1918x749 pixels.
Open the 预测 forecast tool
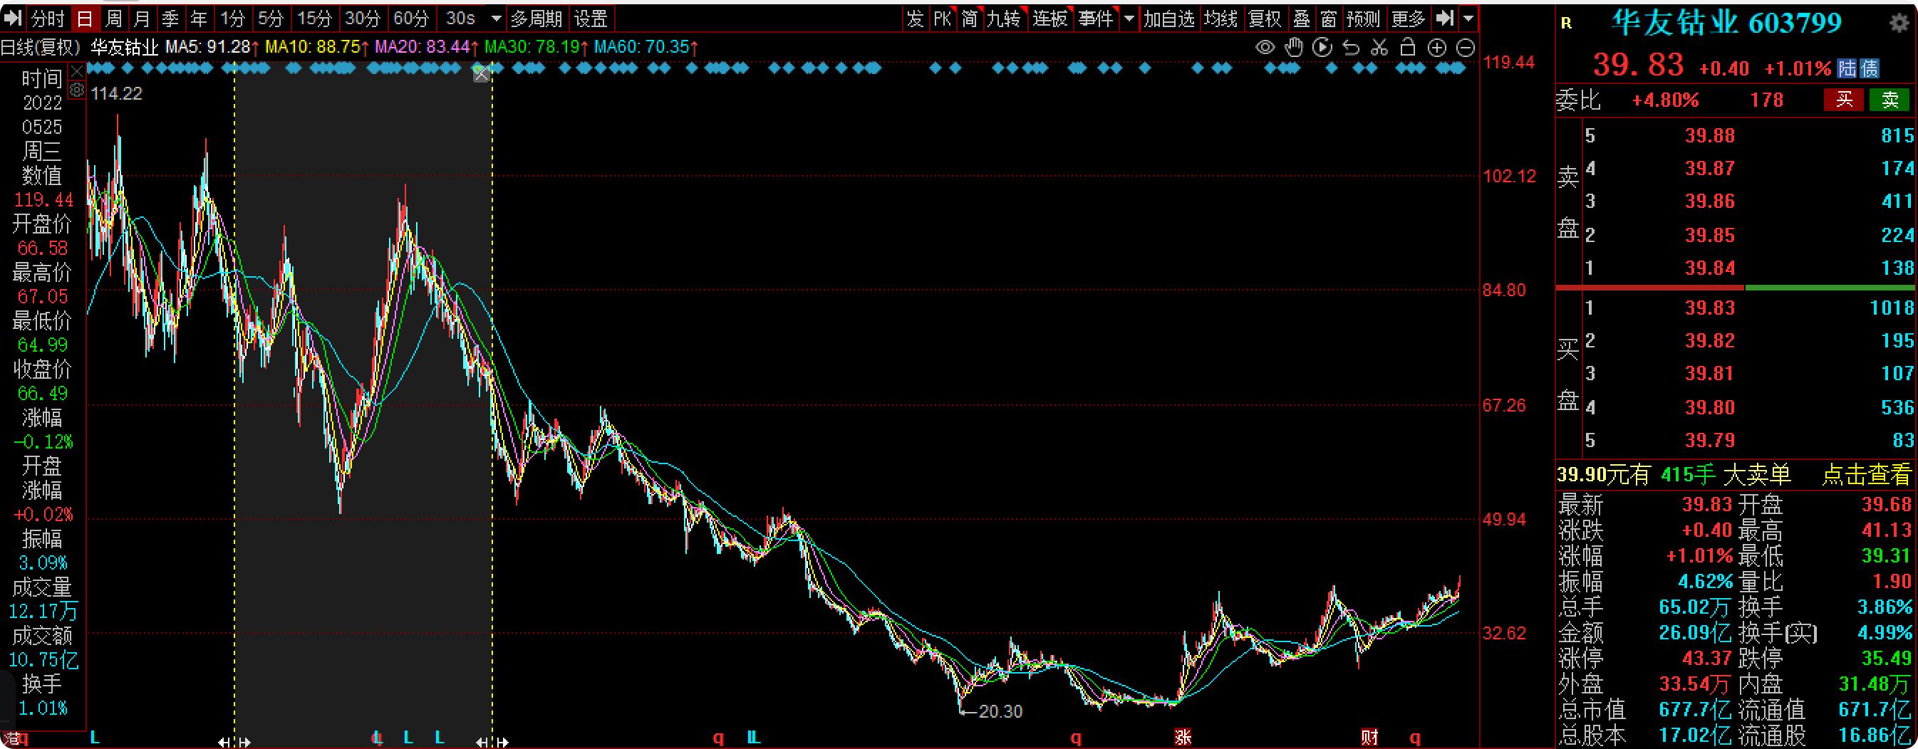point(1363,18)
